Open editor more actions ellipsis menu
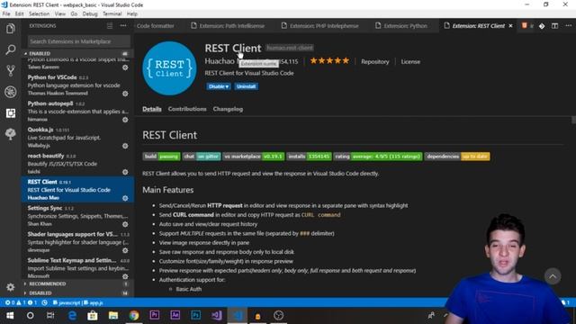The height and width of the screenshot is (324, 576). (x=568, y=26)
